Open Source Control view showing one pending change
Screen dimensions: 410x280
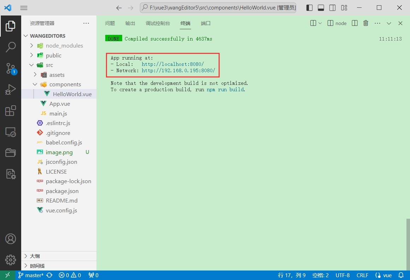pyautogui.click(x=11, y=68)
